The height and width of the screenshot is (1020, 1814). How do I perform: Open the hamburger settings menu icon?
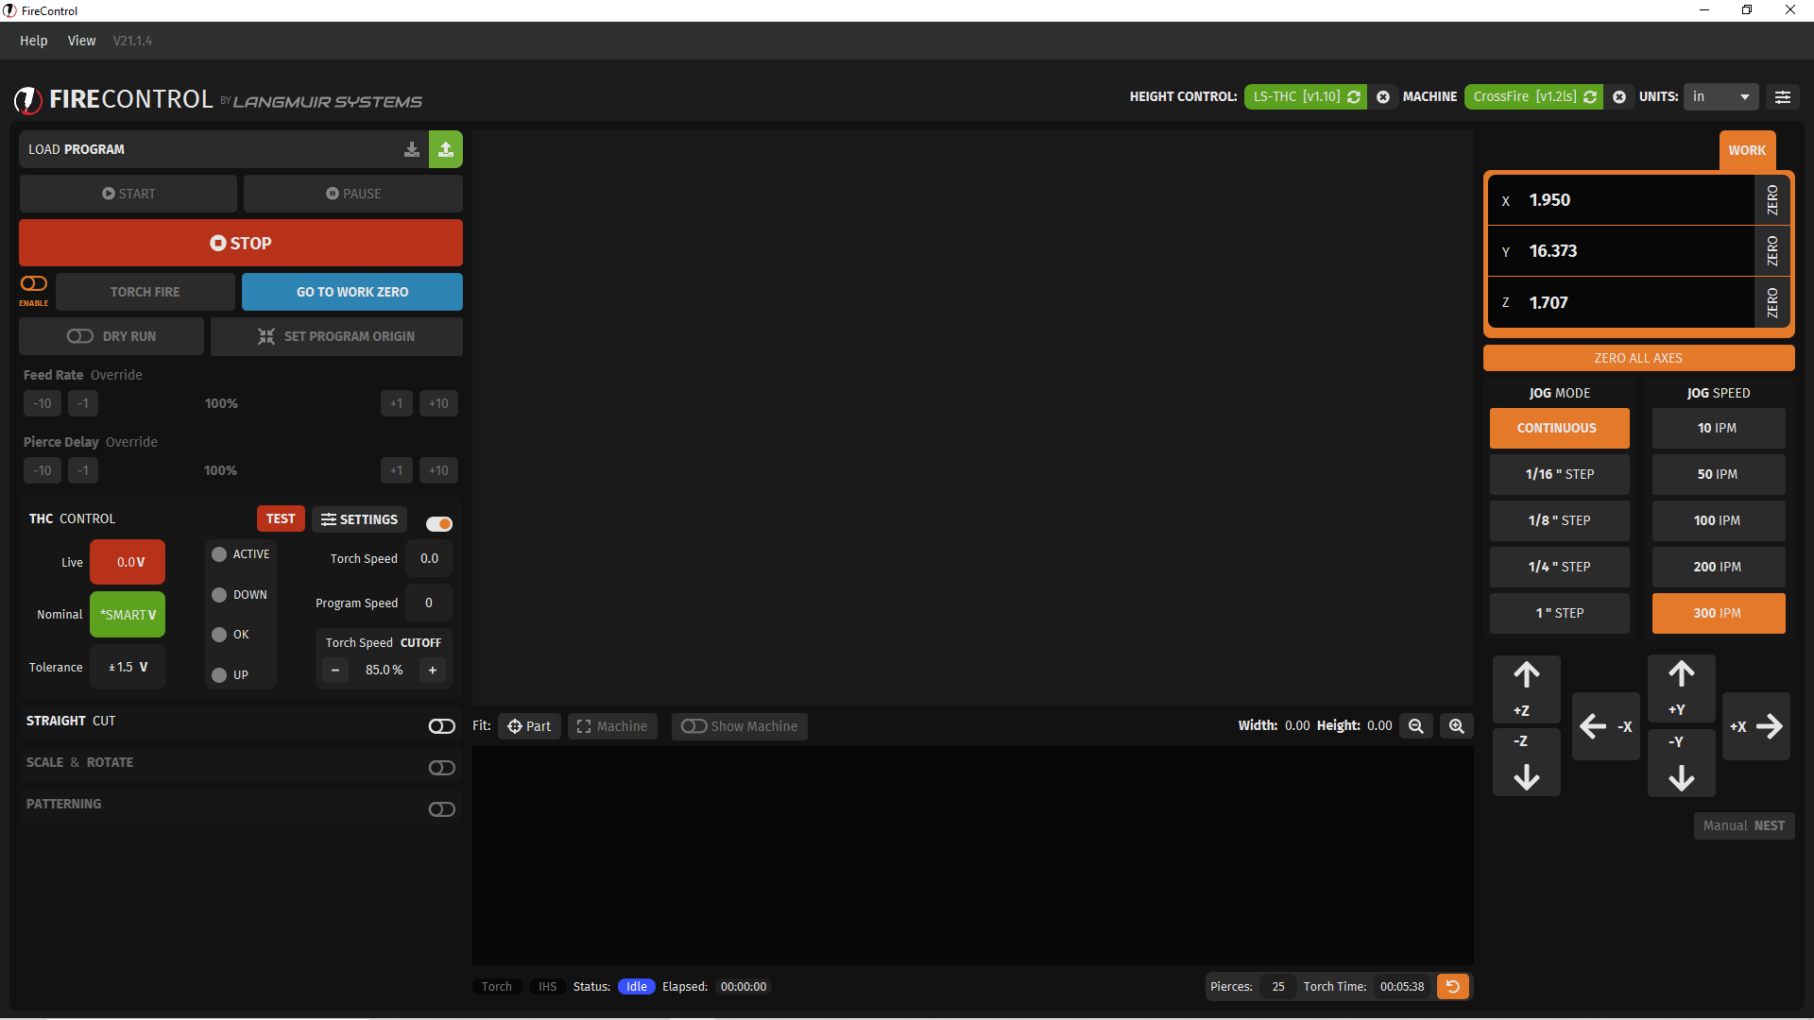(1782, 97)
